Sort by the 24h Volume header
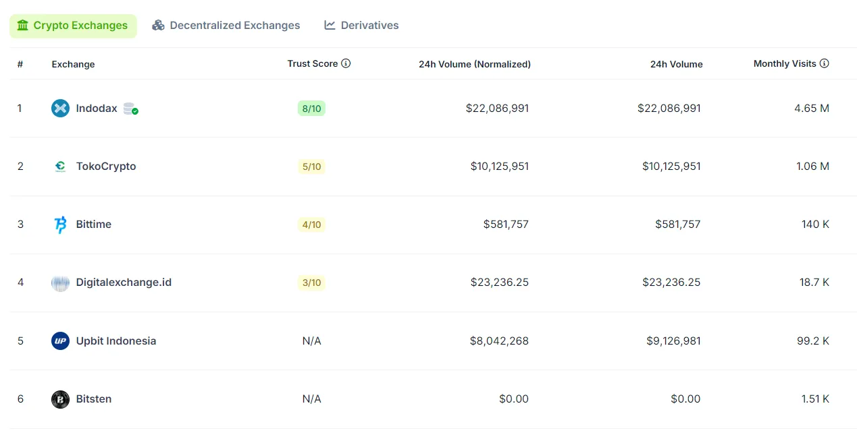The height and width of the screenshot is (439, 857). tap(676, 64)
